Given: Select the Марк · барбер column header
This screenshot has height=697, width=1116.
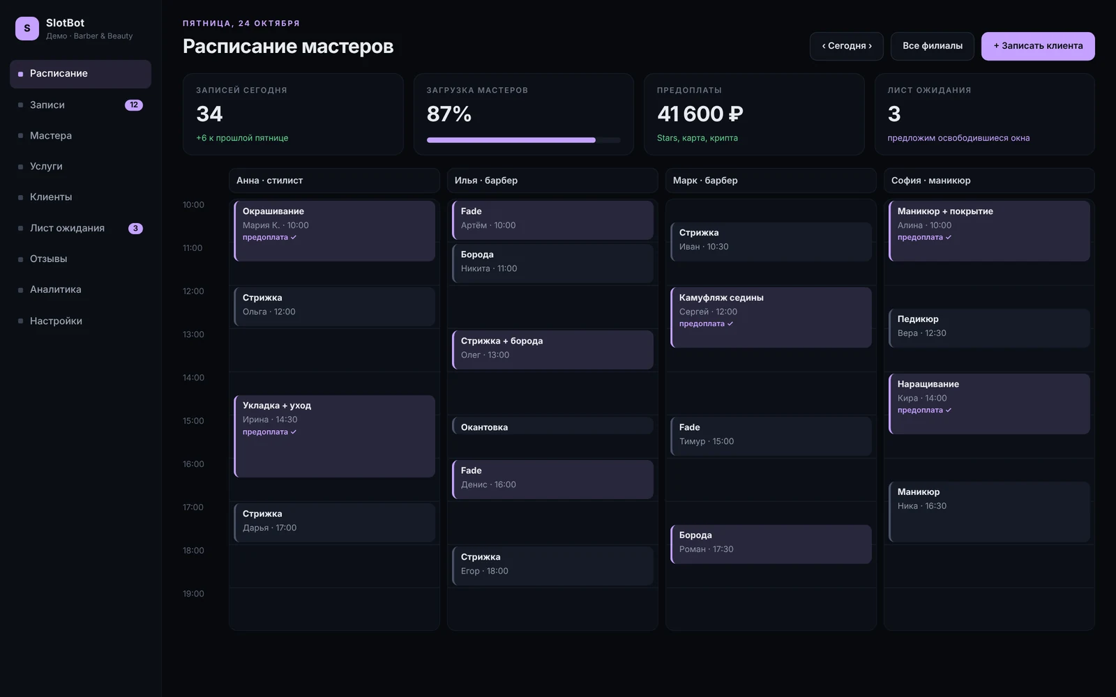Looking at the screenshot, I should [771, 181].
